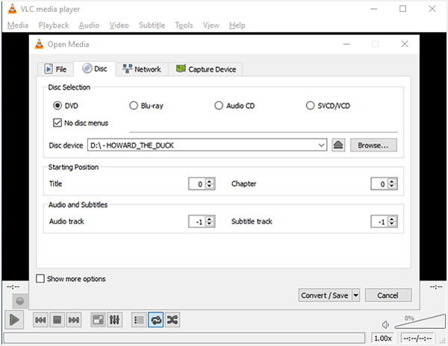The width and height of the screenshot is (448, 346).
Task: Decrease the Title value
Action: click(209, 186)
